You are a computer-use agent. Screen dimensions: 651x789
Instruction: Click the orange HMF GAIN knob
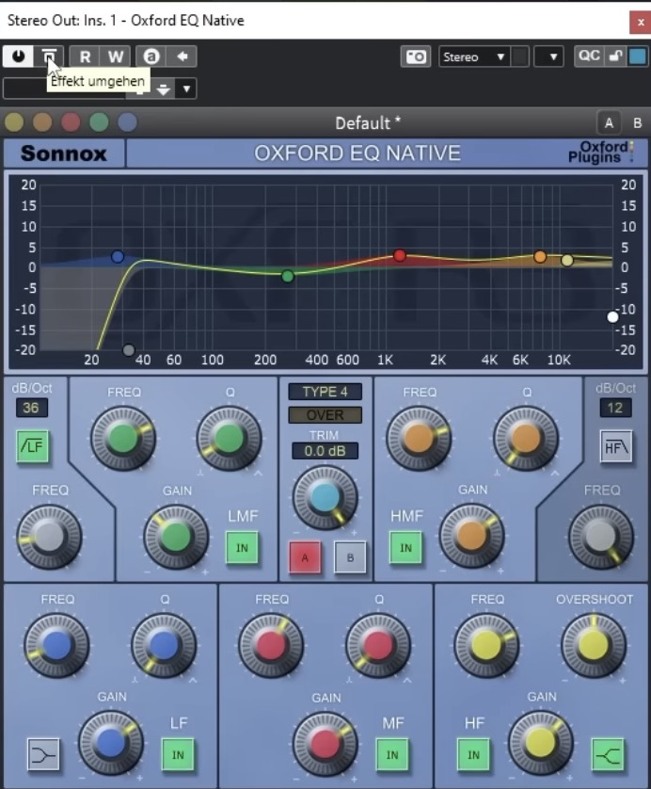click(471, 536)
